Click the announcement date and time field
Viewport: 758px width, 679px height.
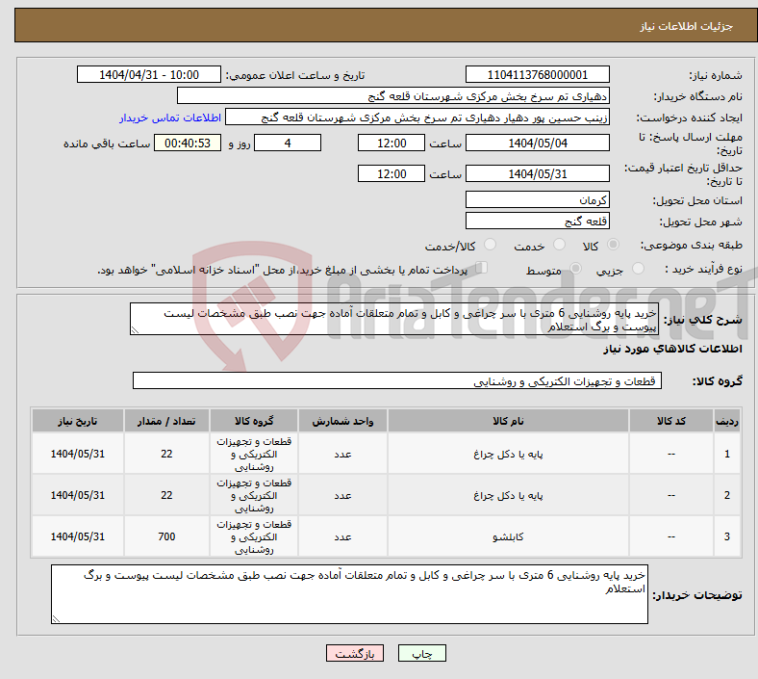(x=148, y=75)
